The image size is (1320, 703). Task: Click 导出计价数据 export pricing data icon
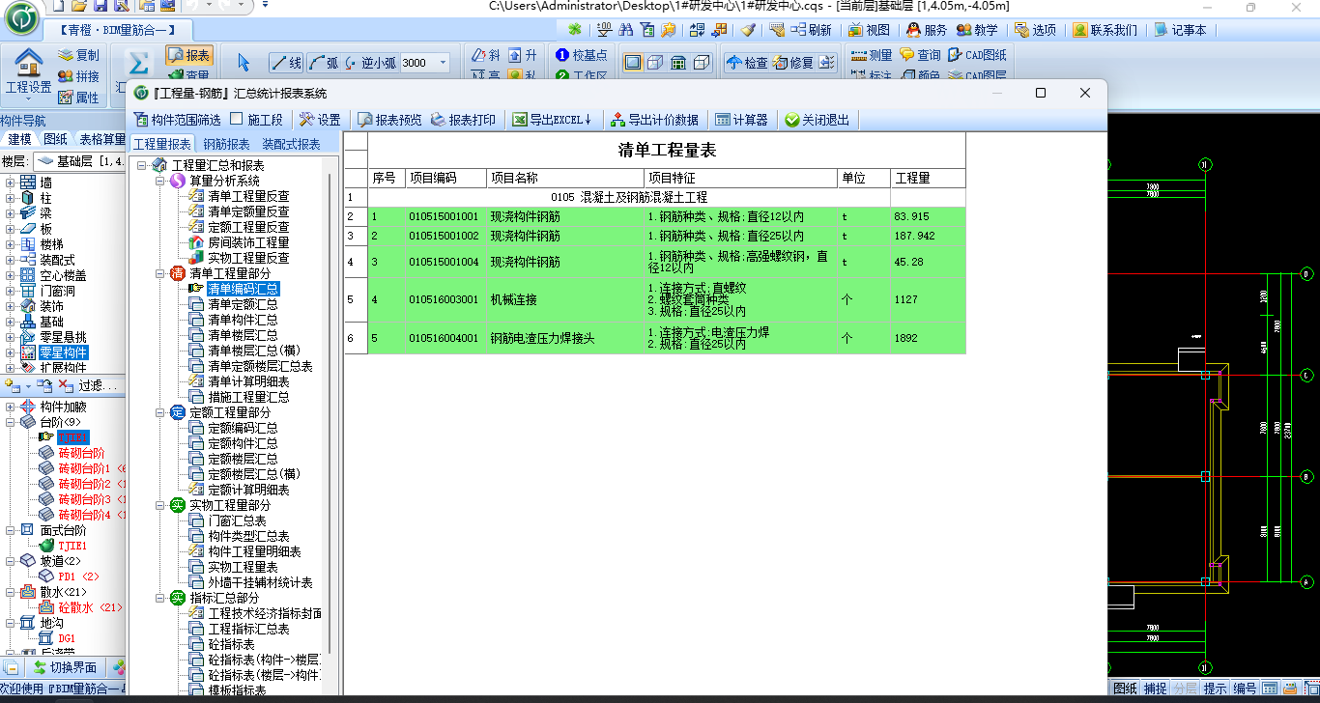(617, 120)
